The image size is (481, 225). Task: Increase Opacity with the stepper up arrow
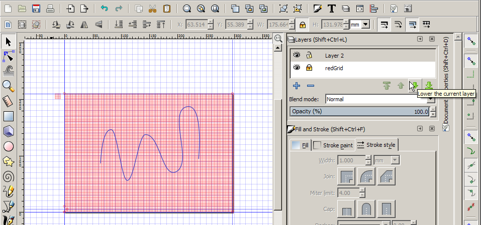(433, 109)
